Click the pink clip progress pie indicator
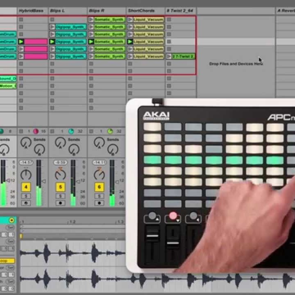The image size is (295, 295). click(x=36, y=131)
